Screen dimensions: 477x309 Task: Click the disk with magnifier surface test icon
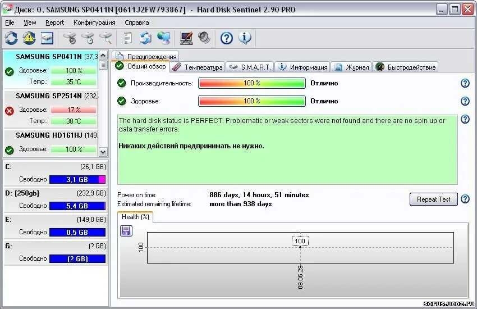pyautogui.click(x=106, y=38)
